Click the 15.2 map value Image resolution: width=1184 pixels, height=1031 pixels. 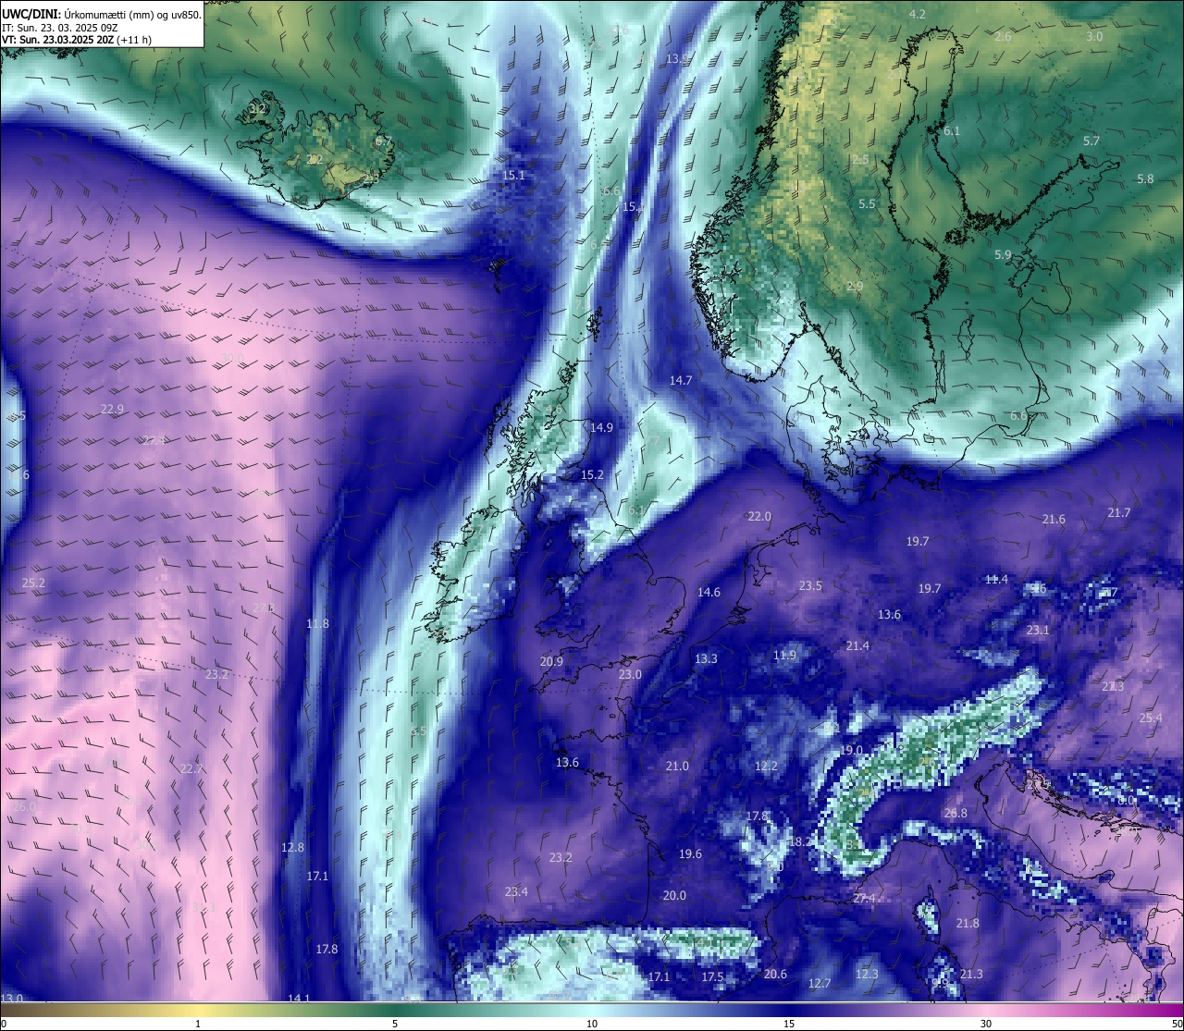pyautogui.click(x=592, y=474)
